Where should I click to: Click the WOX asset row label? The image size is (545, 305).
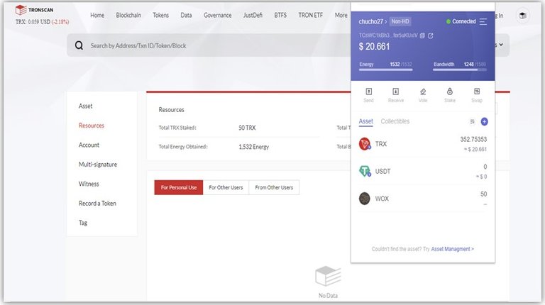pyautogui.click(x=382, y=199)
